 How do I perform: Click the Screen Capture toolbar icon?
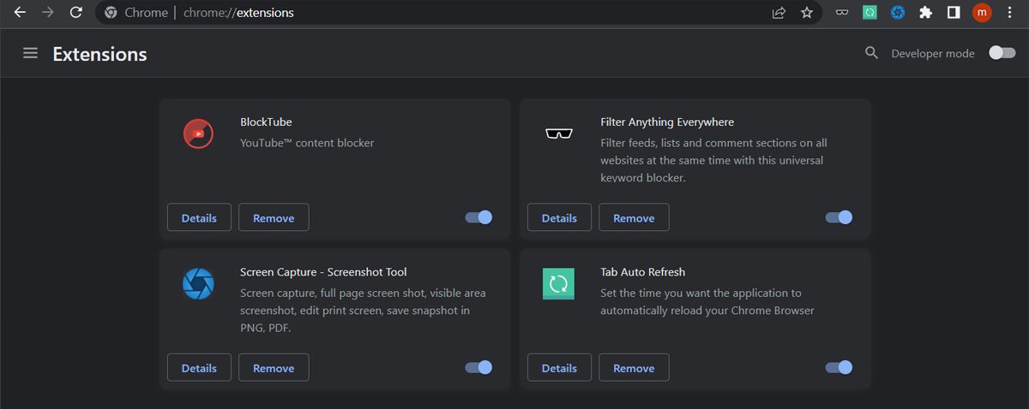click(898, 13)
